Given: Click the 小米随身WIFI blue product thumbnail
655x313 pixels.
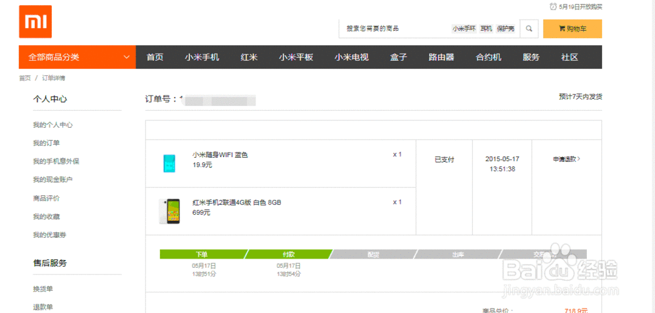Looking at the screenshot, I should point(169,163).
